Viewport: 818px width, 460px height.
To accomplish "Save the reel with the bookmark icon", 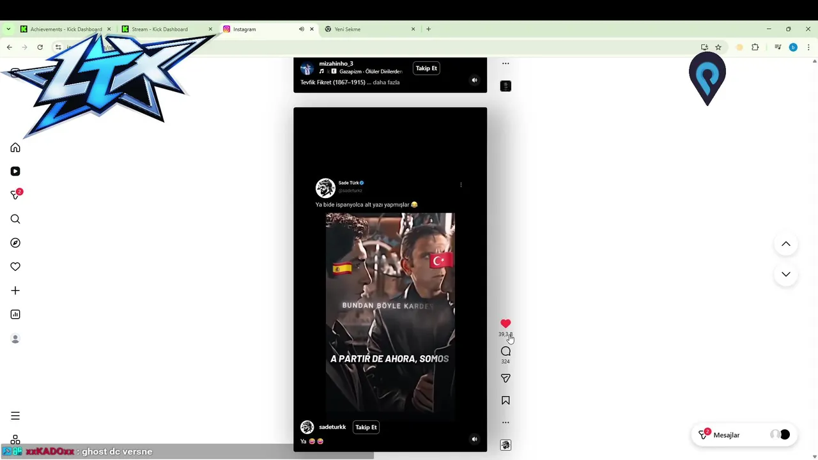I will point(505,401).
